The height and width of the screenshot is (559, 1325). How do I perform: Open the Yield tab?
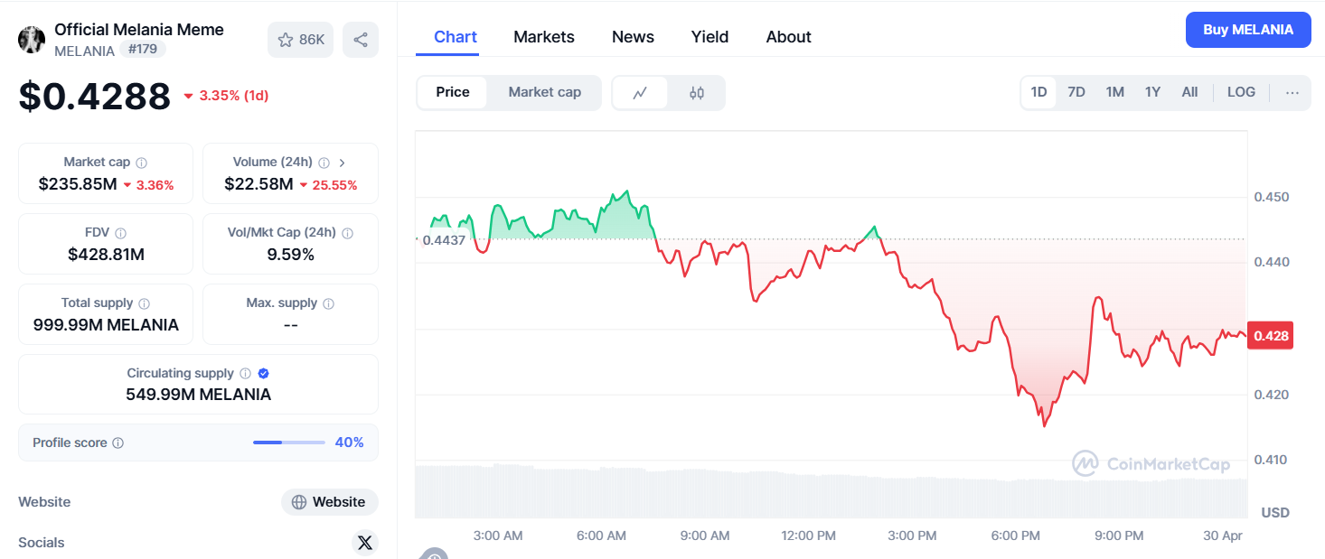[710, 37]
